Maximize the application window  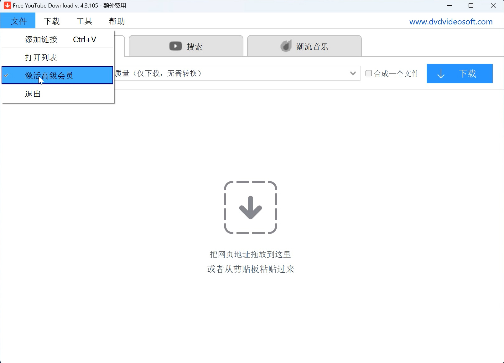pos(471,6)
